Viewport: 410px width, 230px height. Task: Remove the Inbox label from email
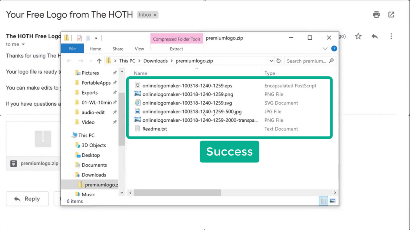155,15
